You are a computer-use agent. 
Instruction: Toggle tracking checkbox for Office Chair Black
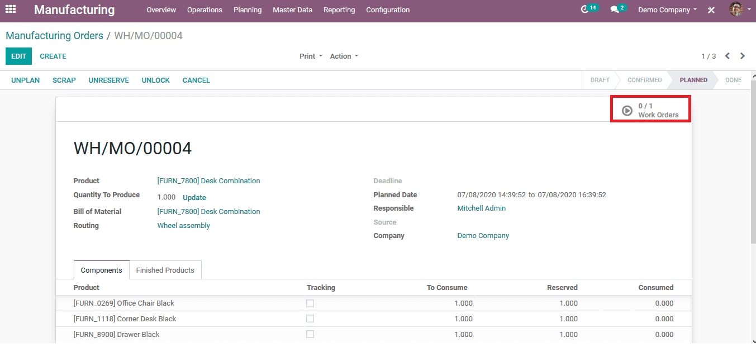click(x=310, y=303)
